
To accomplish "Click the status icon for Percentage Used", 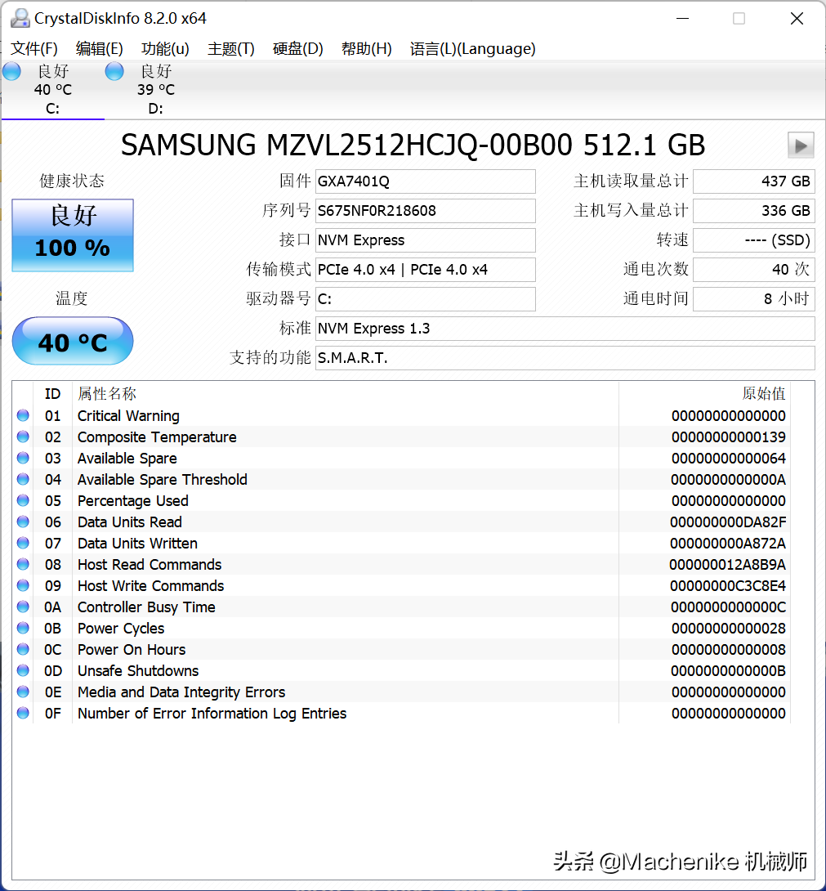I will 23,500.
